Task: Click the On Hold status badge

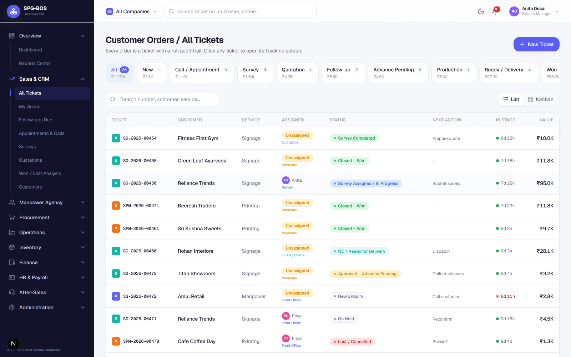Action: 344,319
